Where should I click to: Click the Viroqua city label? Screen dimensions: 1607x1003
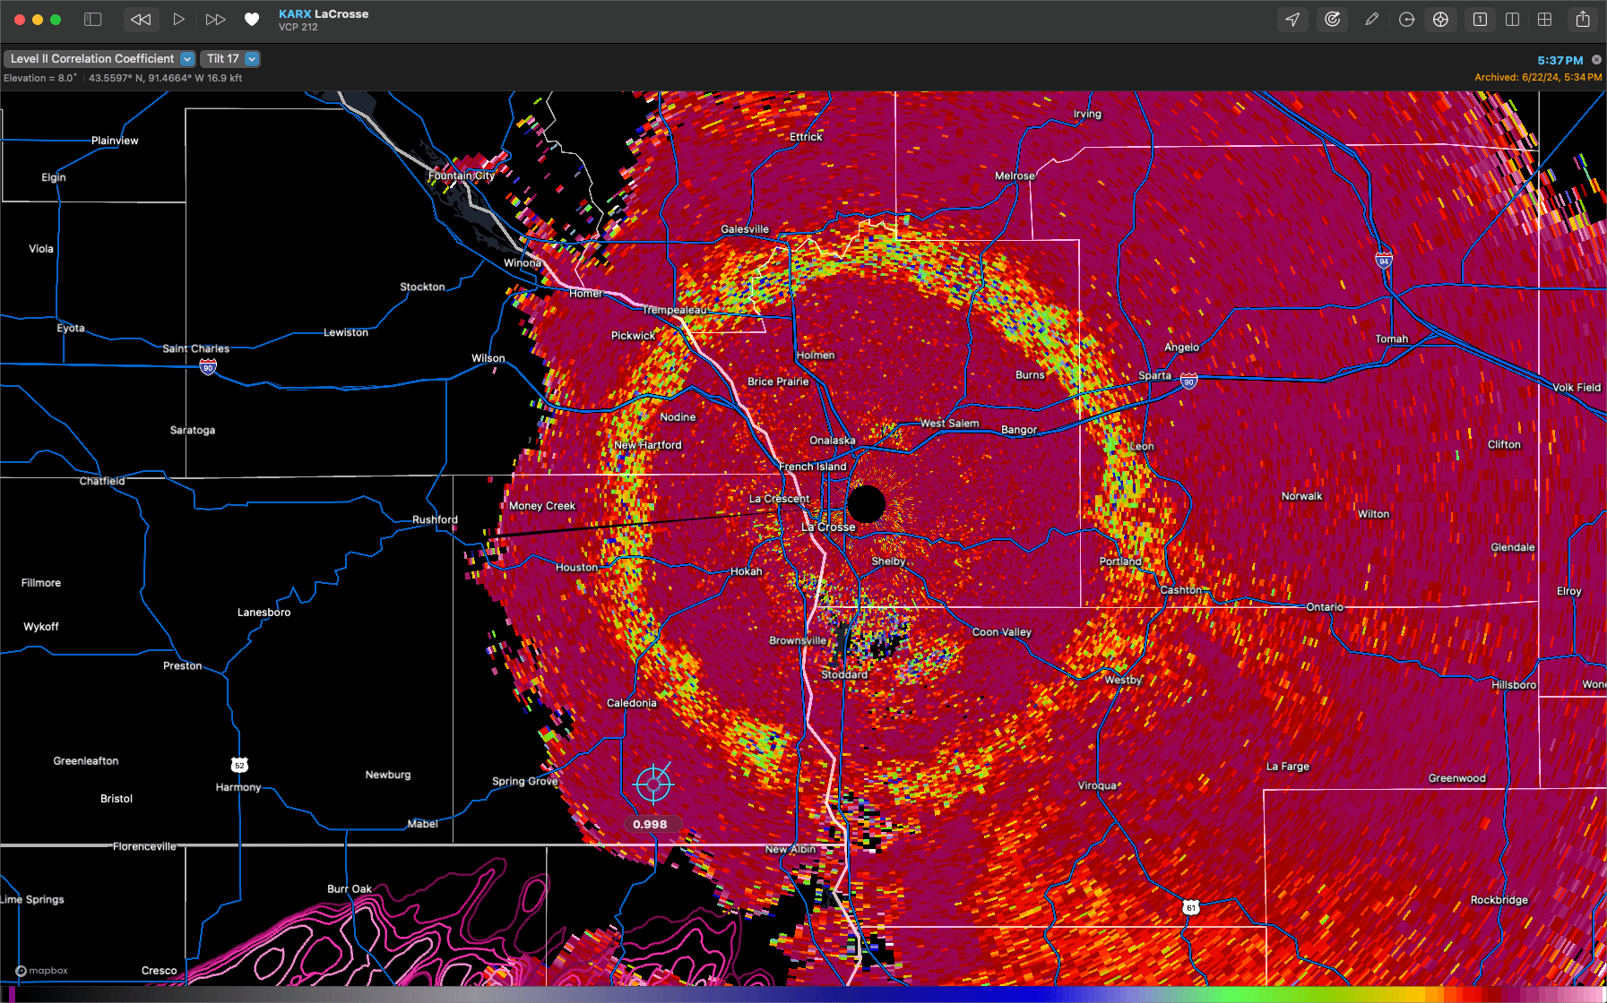(x=1097, y=785)
